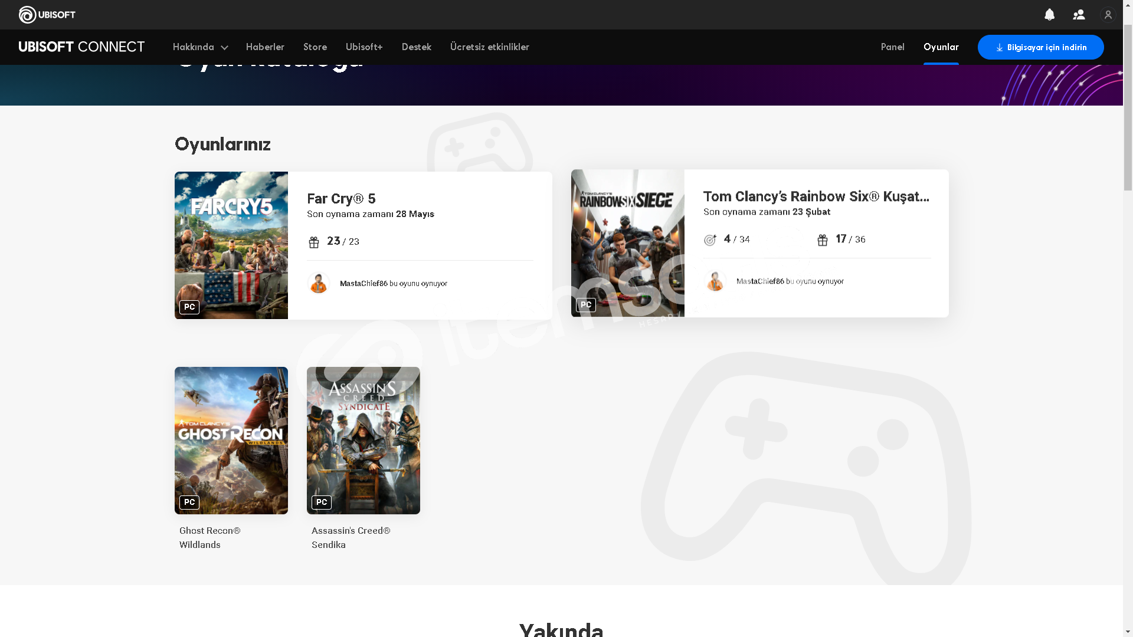Click the '23 / 23' rewards count
Image resolution: width=1133 pixels, height=637 pixels.
point(343,241)
